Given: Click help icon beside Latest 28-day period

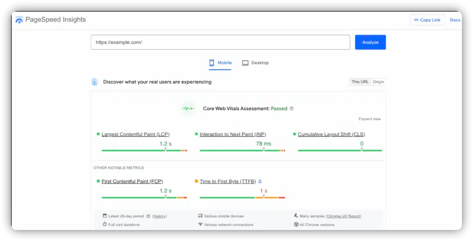Looking at the screenshot, I should coord(148,216).
